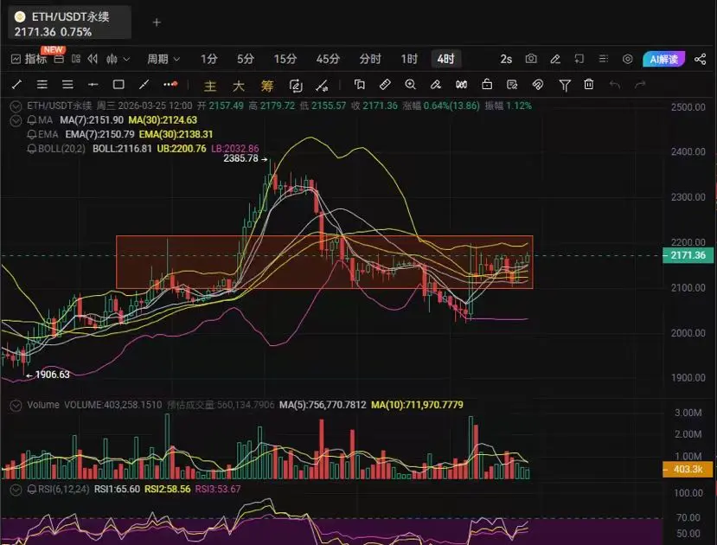The width and height of the screenshot is (717, 545).
Task: Click the zoom-in magnifier icon
Action: tap(411, 85)
